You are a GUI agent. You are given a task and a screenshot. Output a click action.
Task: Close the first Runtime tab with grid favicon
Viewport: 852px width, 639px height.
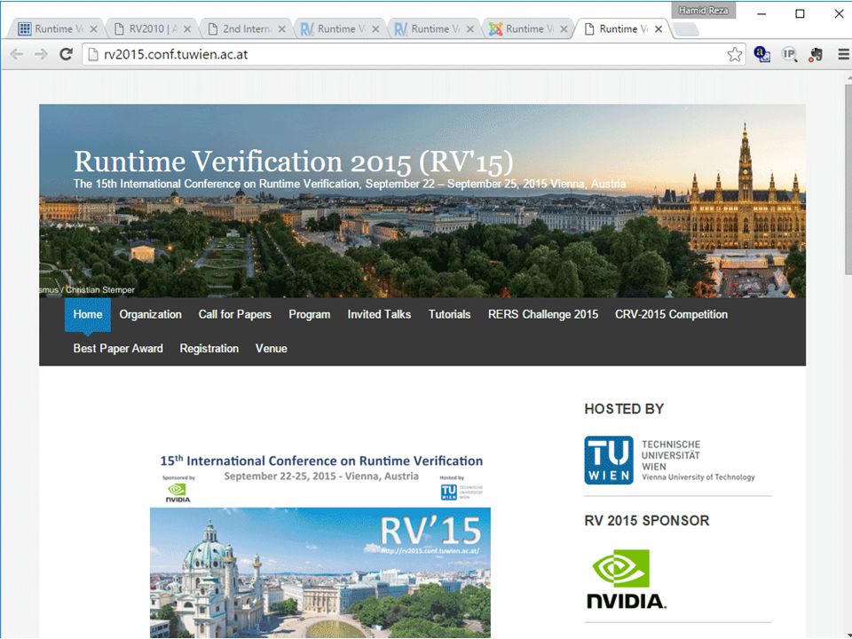(93, 29)
